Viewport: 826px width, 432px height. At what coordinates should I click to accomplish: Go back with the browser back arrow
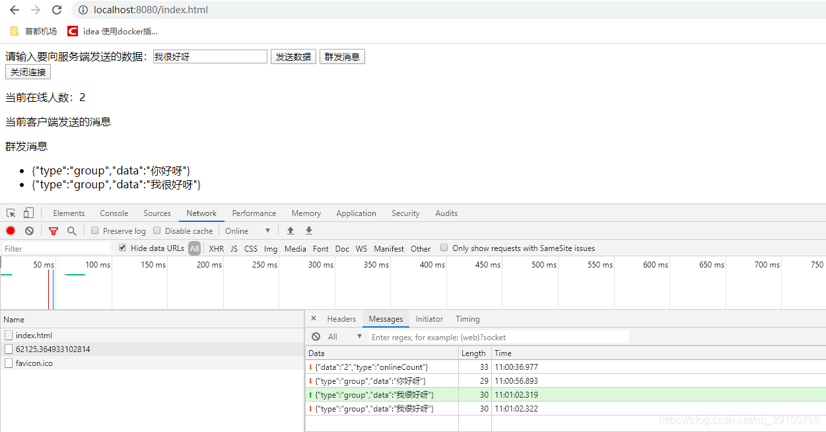tap(14, 10)
